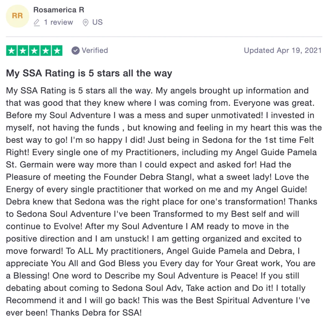Click the Verified checkmark badge icon

[x=75, y=51]
